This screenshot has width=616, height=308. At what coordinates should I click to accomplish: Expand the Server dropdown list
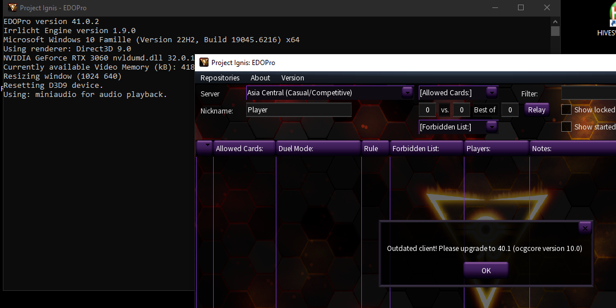(x=407, y=92)
